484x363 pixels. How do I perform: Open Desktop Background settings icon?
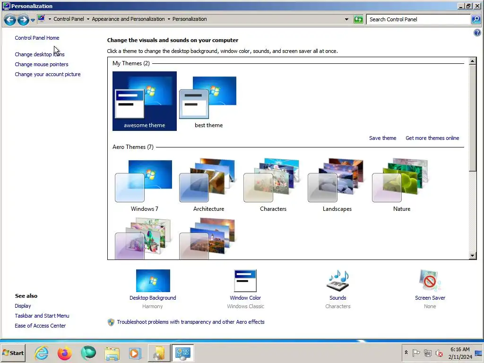tap(153, 281)
